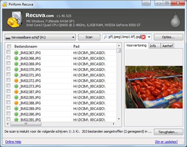Check the box for _IMG1370.JPG
The image size is (187, 147).
point(8,69)
